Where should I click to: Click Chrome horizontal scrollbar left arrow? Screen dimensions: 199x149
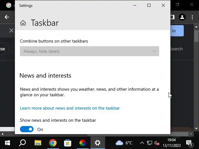coord(2,134)
